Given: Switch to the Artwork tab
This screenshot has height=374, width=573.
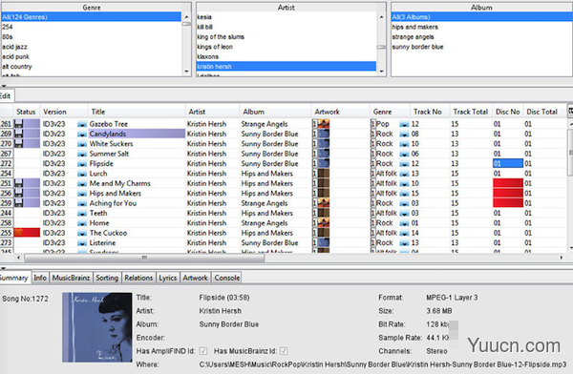Looking at the screenshot, I should click(x=196, y=278).
